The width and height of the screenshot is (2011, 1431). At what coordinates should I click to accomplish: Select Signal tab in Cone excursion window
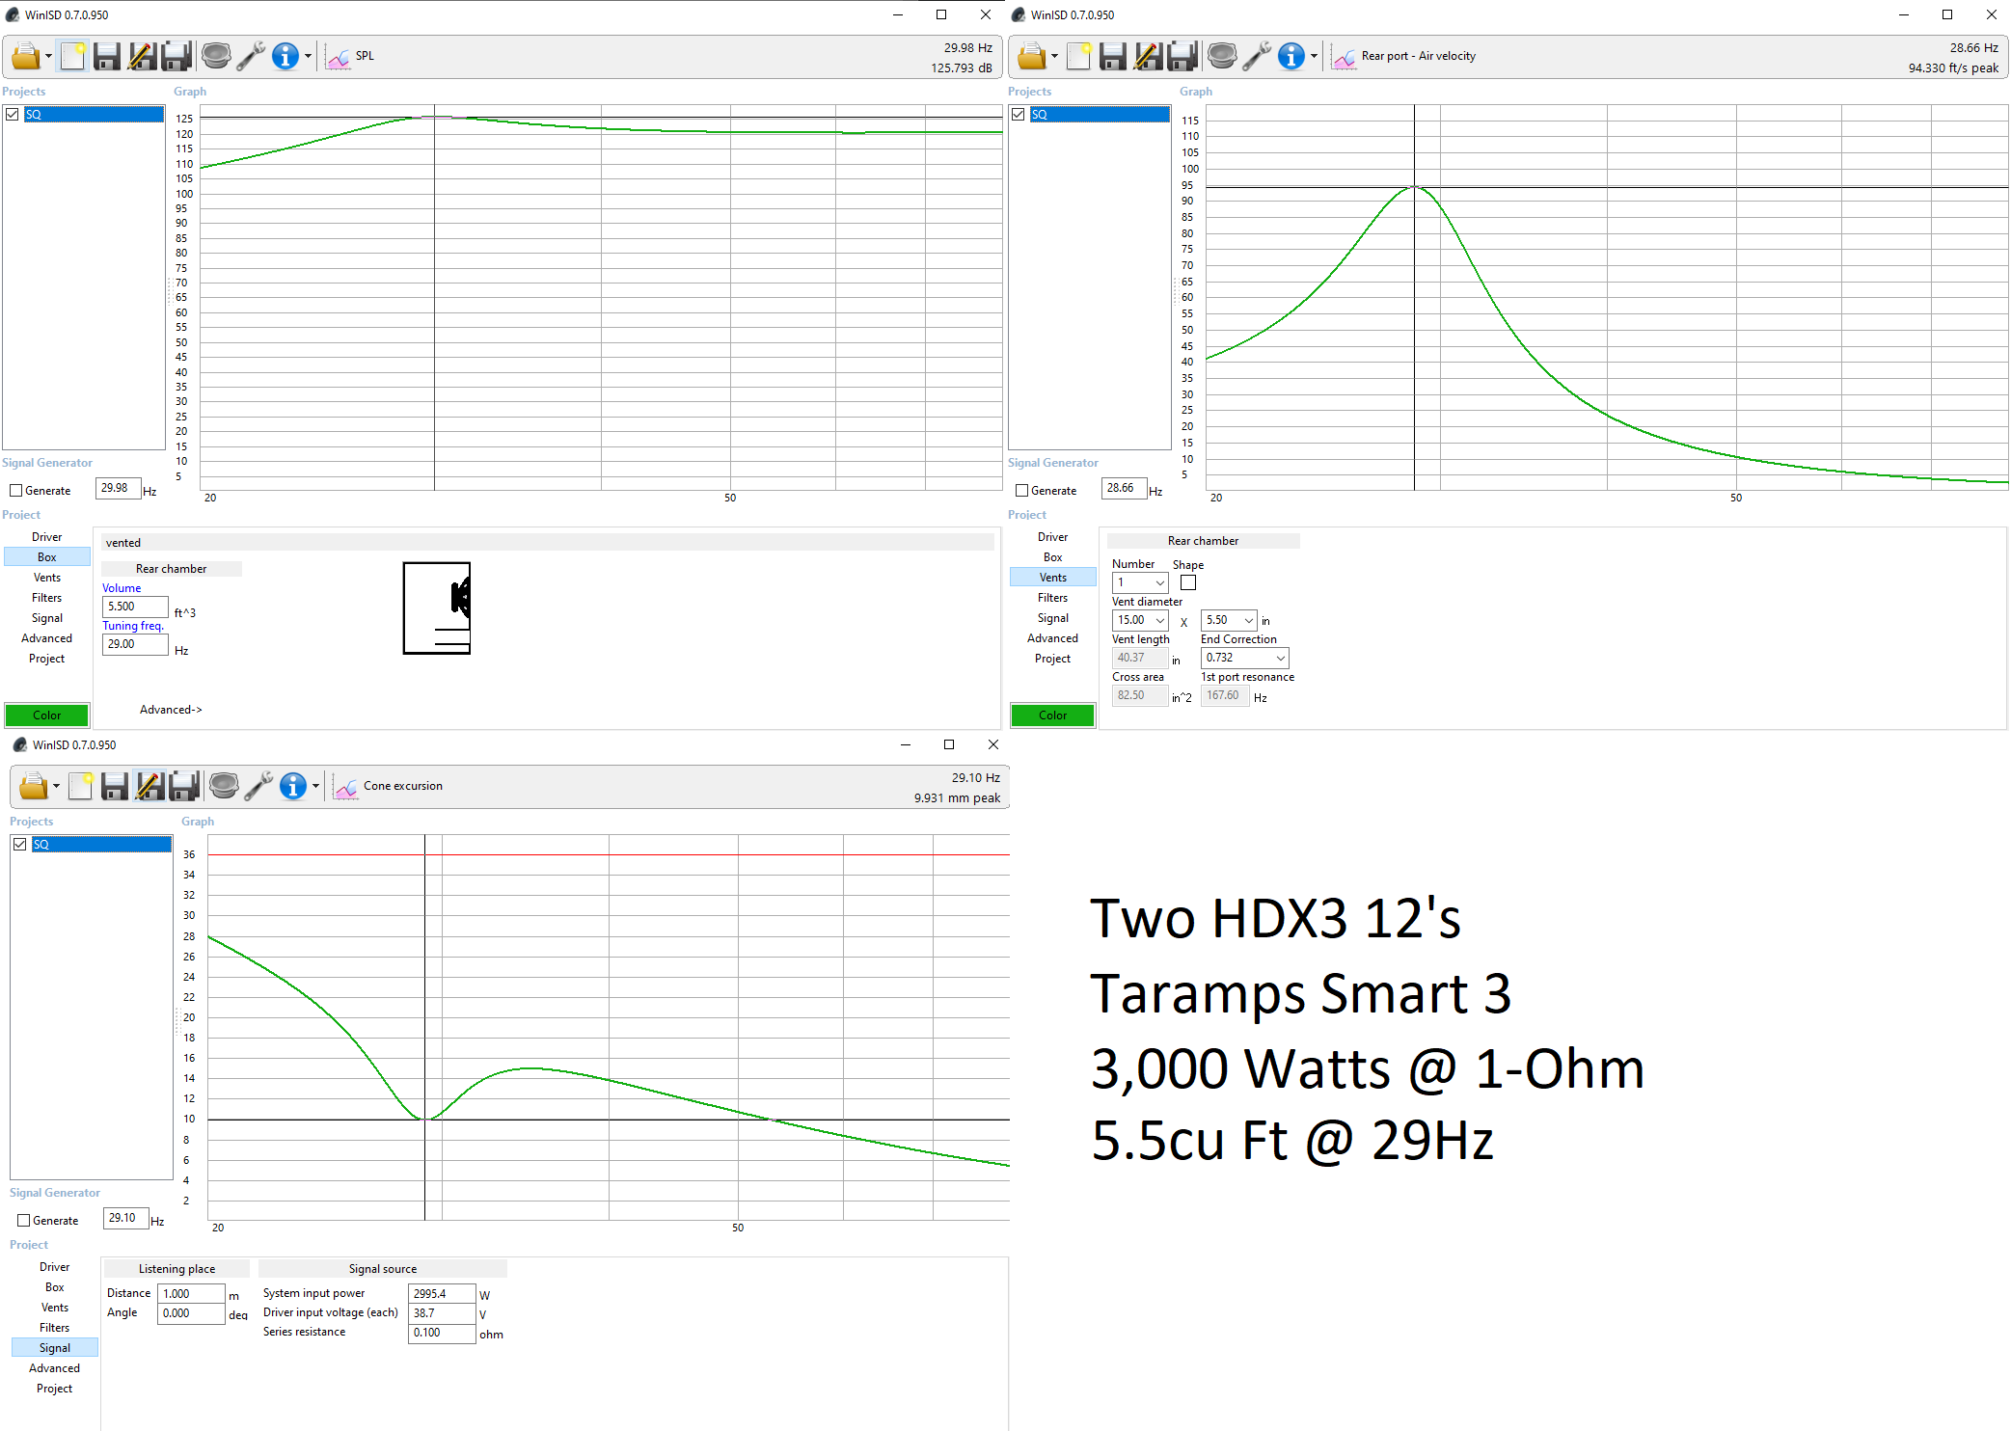pos(55,1348)
